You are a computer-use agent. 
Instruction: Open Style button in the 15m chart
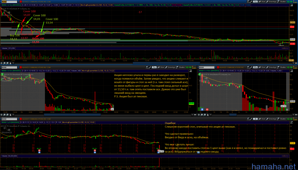[x=262, y=67]
